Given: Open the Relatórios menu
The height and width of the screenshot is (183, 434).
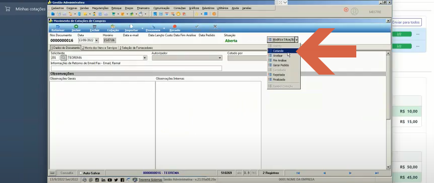Looking at the screenshot, I should tap(208, 8).
